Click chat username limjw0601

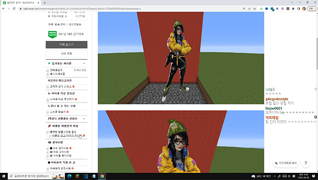[274, 108]
